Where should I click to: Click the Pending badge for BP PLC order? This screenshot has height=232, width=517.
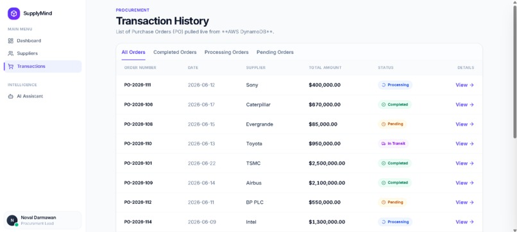(x=393, y=203)
